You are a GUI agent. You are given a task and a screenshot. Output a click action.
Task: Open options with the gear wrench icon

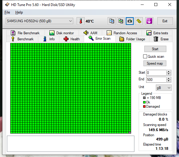(139, 21)
